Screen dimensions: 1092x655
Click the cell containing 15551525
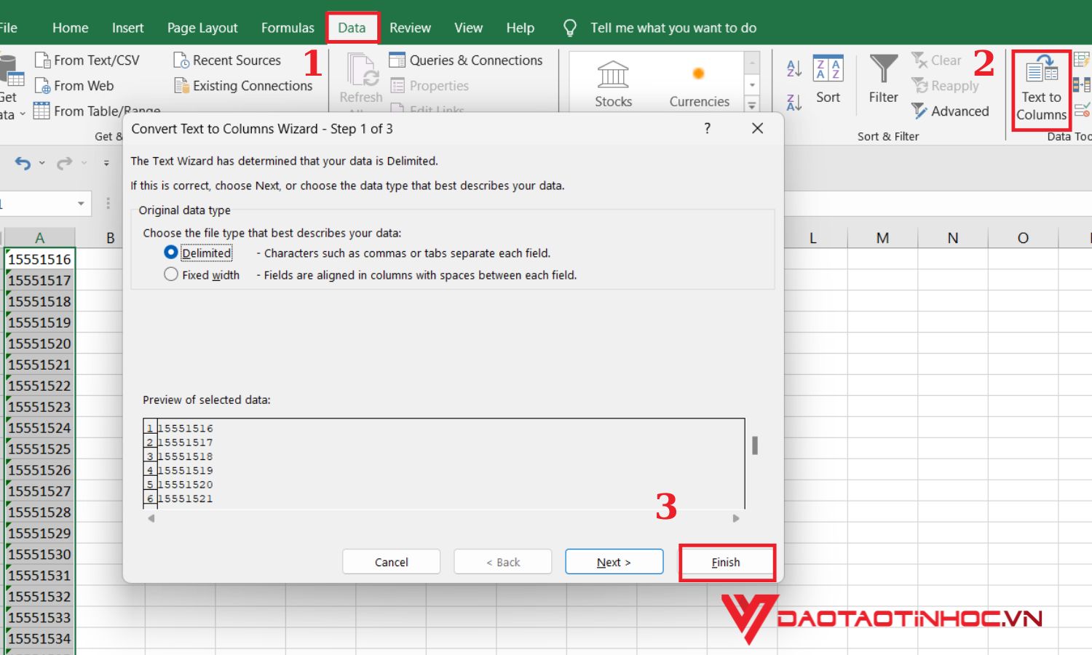click(39, 449)
